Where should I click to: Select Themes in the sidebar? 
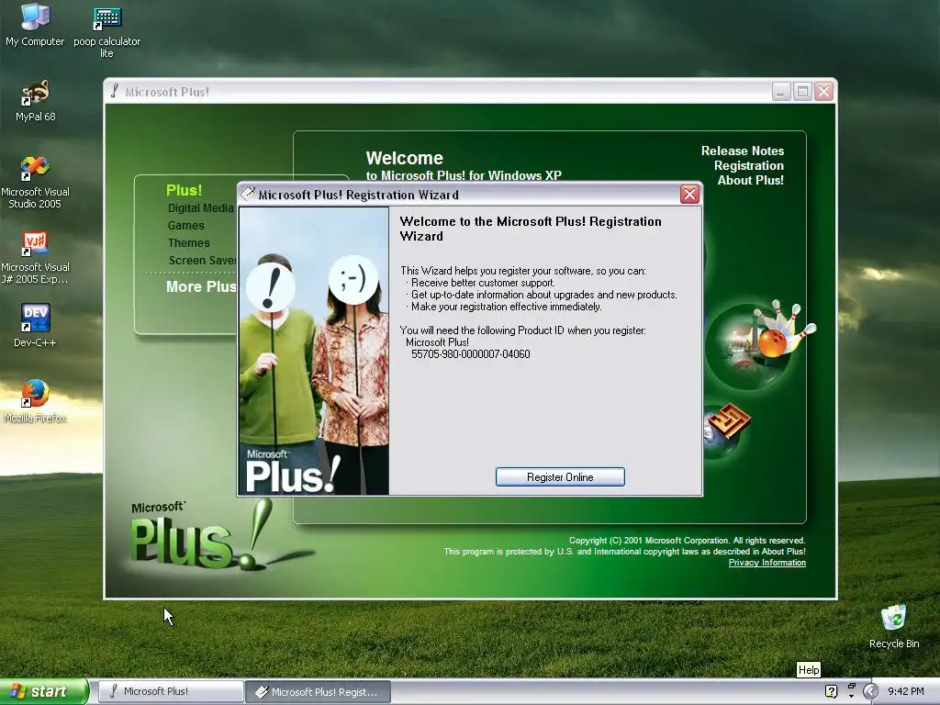[x=189, y=242]
